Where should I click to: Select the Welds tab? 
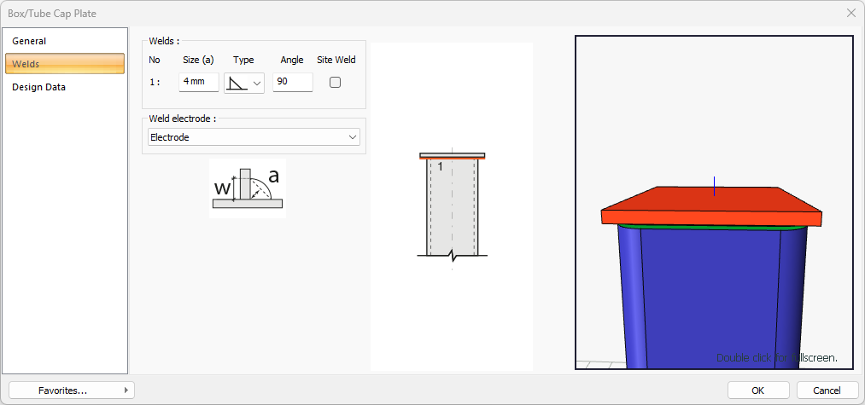[x=65, y=64]
